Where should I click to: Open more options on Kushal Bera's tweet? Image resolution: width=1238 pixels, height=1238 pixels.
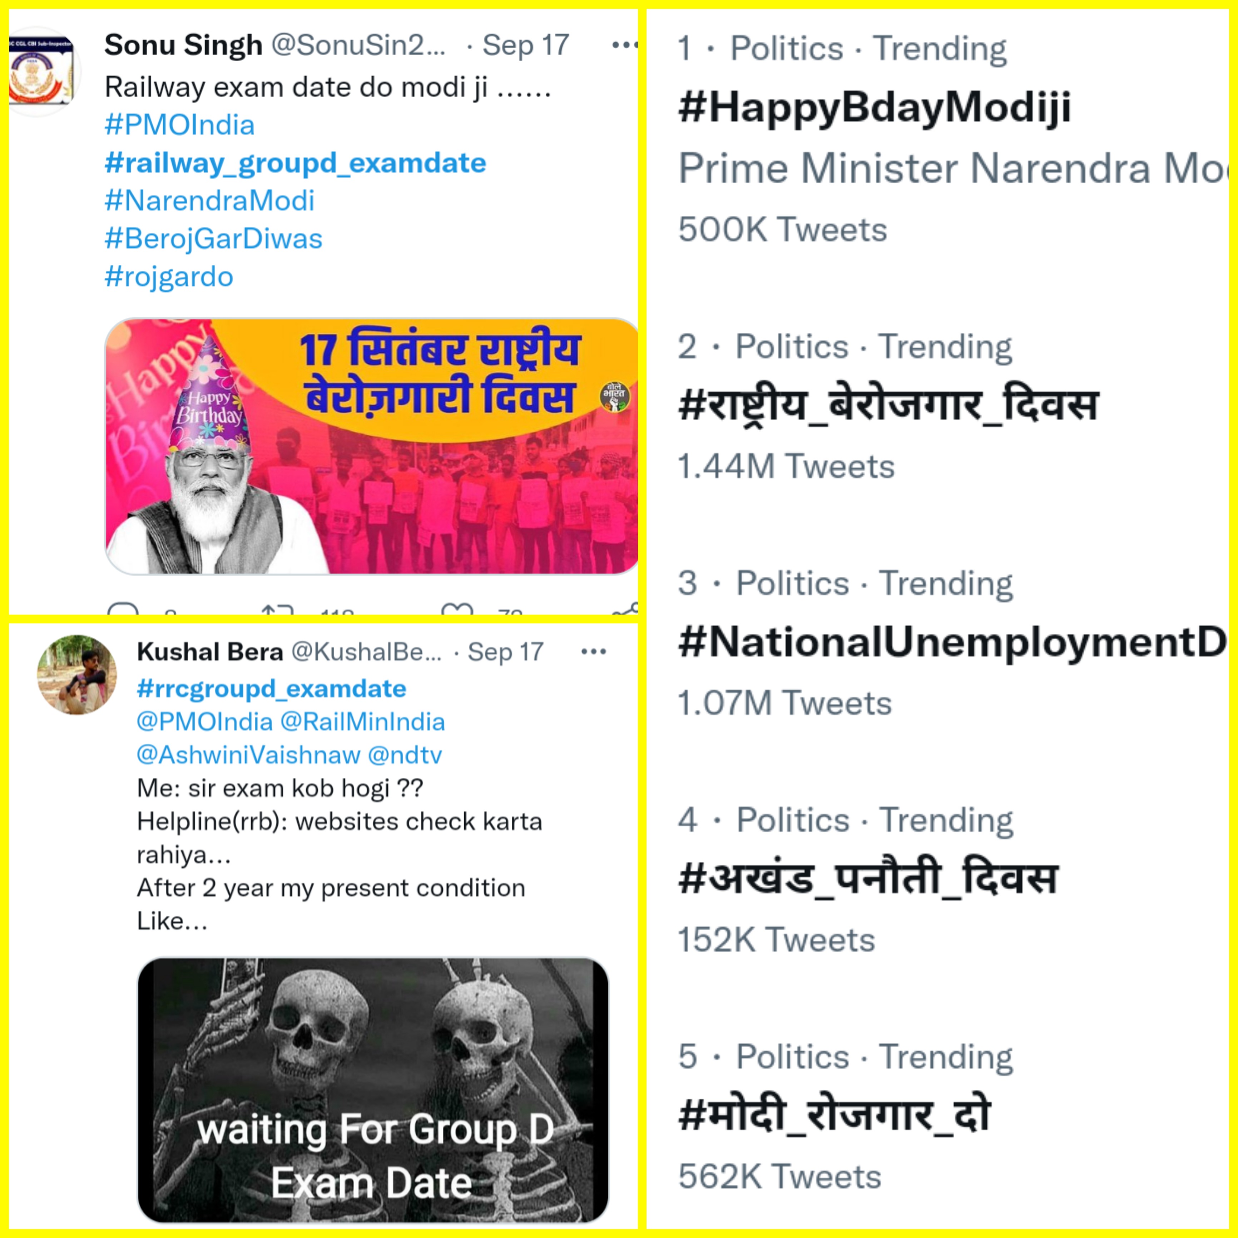593,652
